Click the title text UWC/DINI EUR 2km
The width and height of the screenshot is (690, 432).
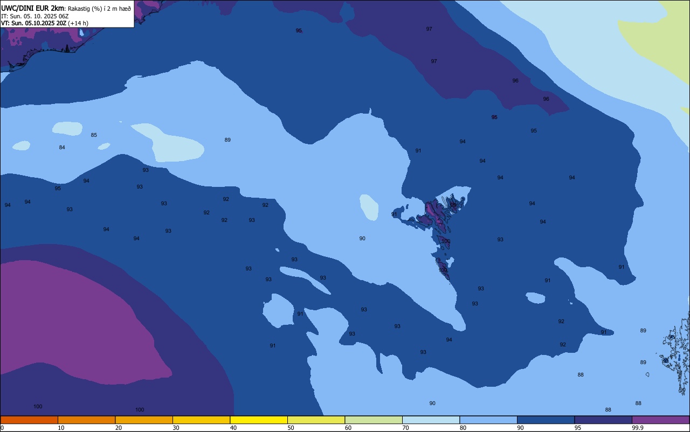(x=33, y=8)
